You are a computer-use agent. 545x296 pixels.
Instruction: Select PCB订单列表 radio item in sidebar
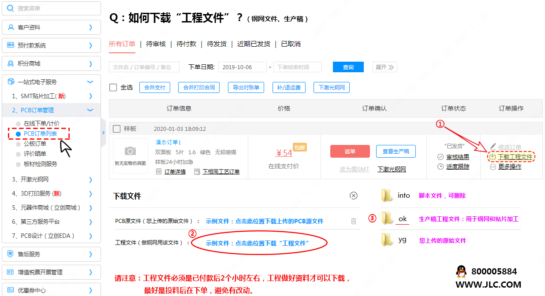19,133
